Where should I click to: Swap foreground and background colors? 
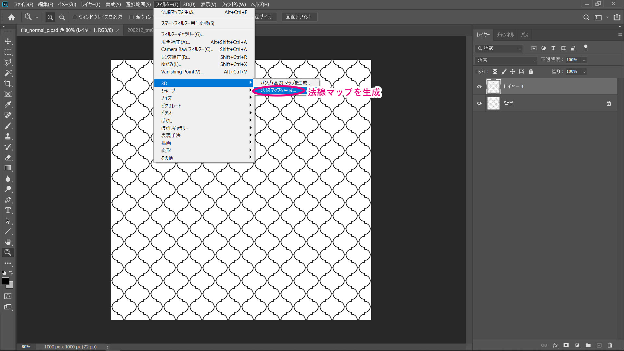tap(11, 273)
